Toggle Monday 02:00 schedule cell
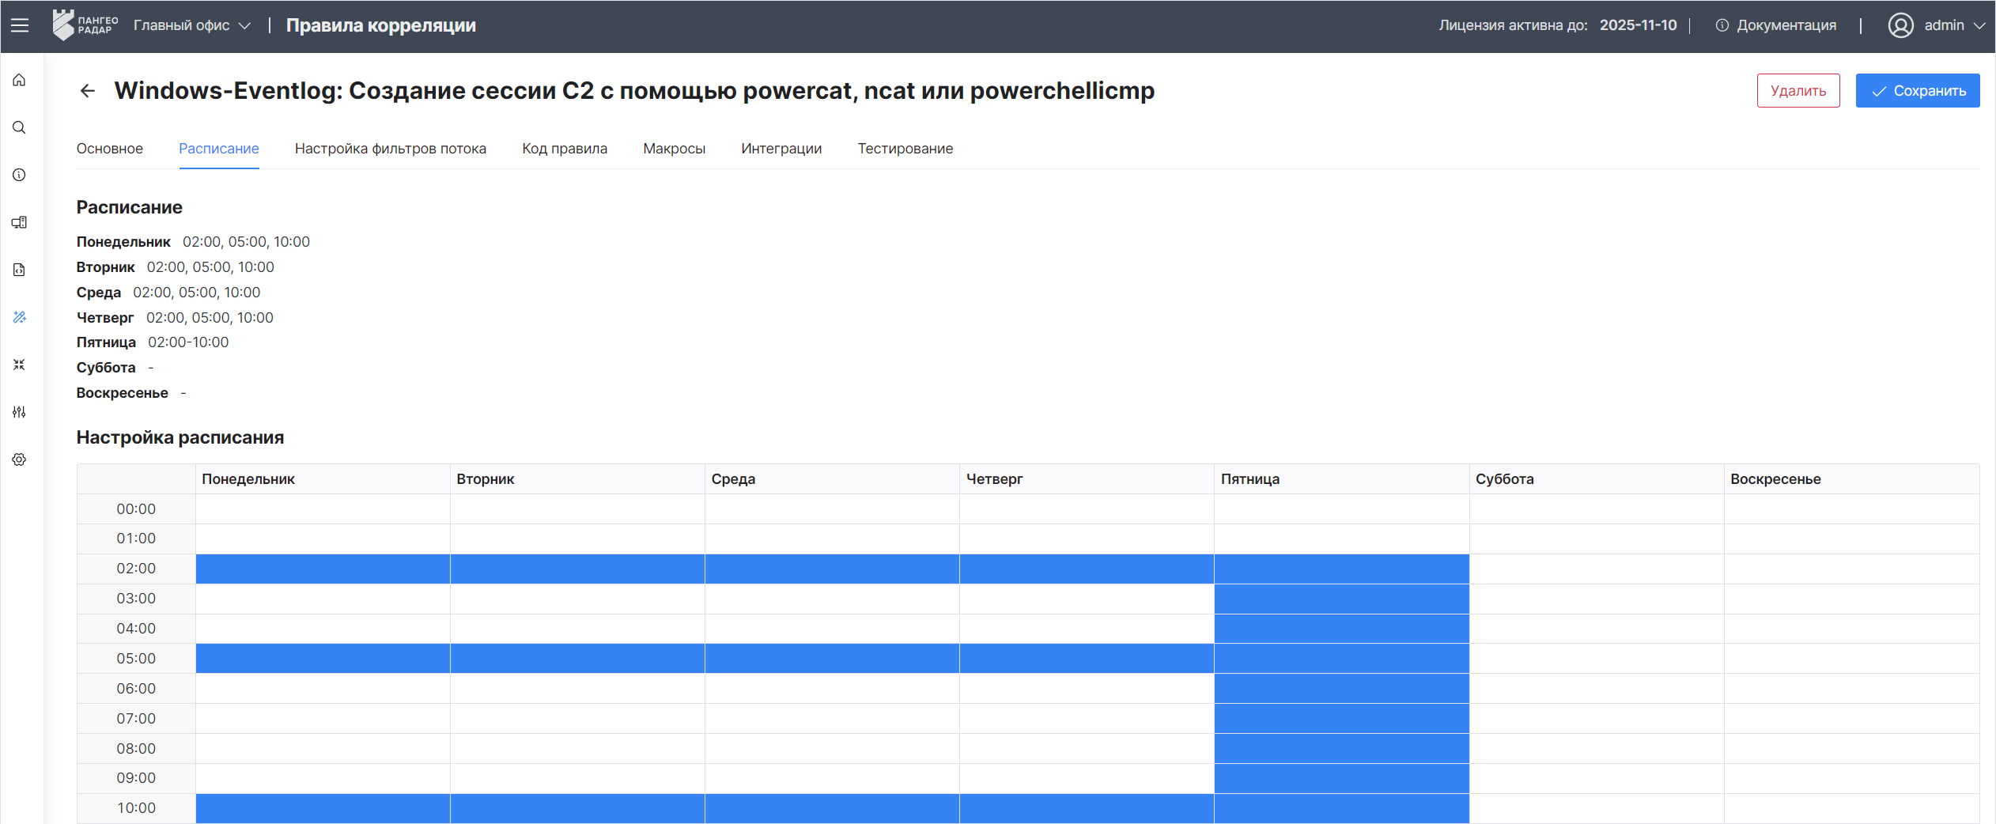 pos(323,569)
